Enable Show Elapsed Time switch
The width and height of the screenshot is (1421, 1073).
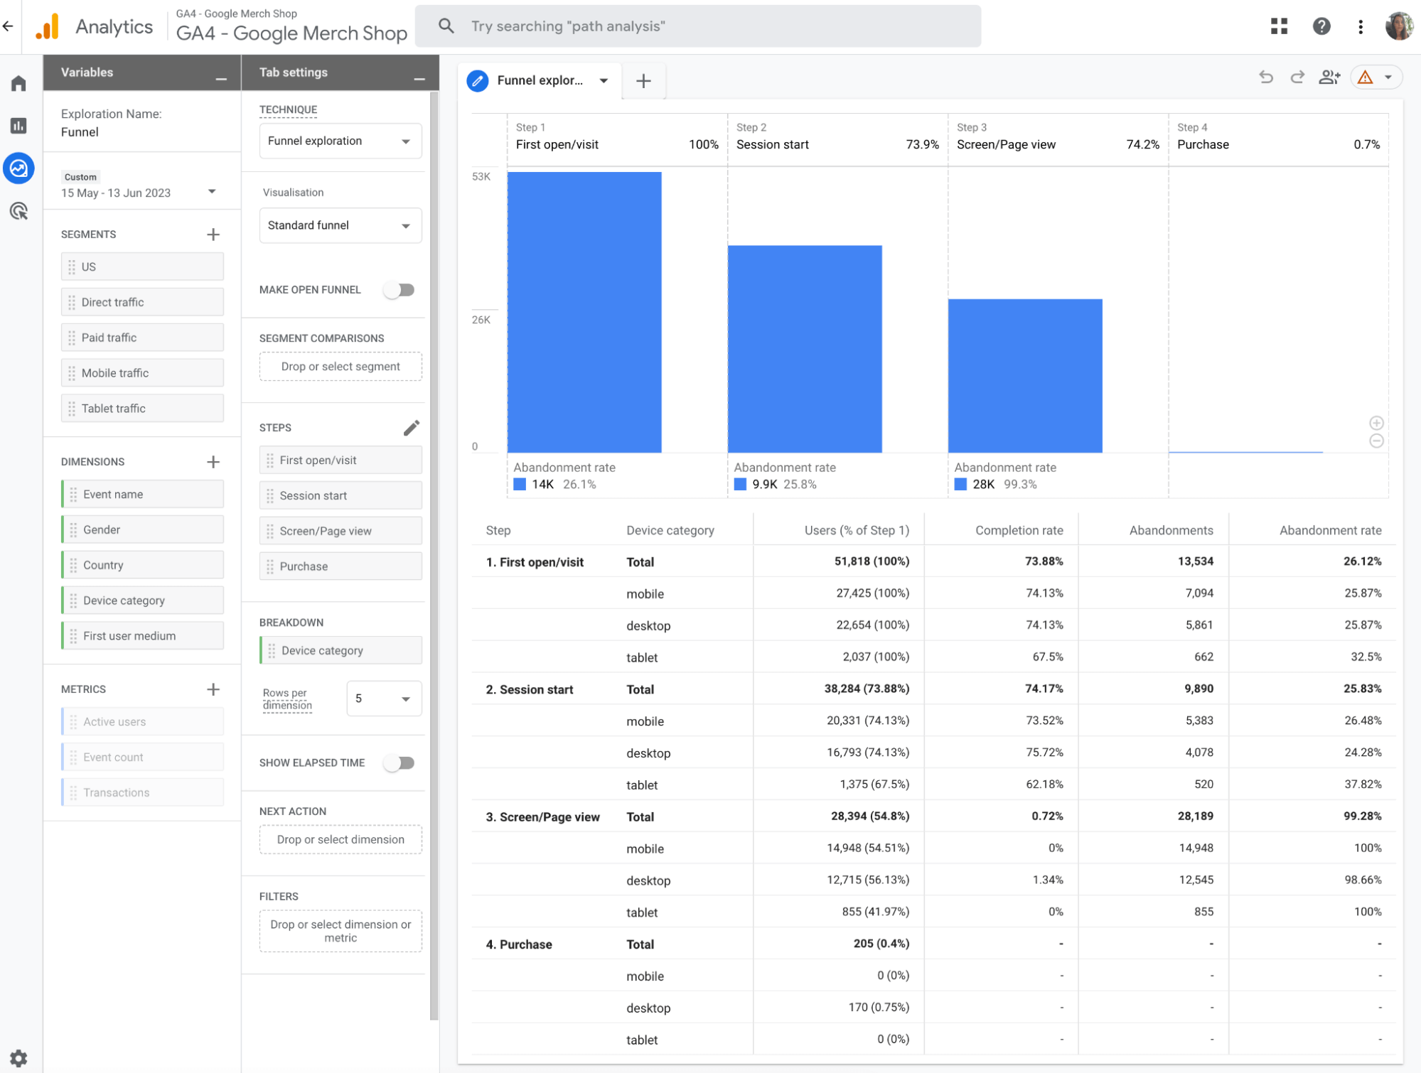point(400,763)
